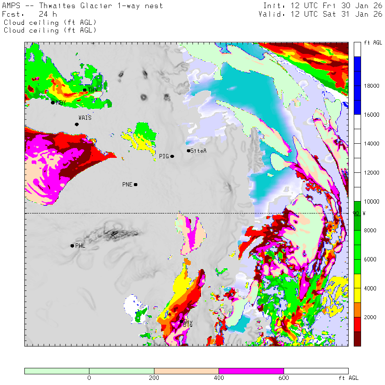Viewport: 385px width, 385px height.
Task: Click the dark green band below the 10000 label
Action: pyautogui.click(x=357, y=216)
